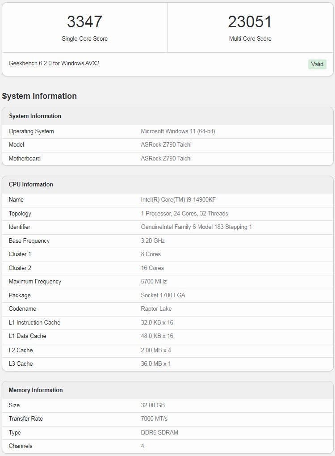Click the Cluster 1 row label

pyautogui.click(x=20, y=254)
